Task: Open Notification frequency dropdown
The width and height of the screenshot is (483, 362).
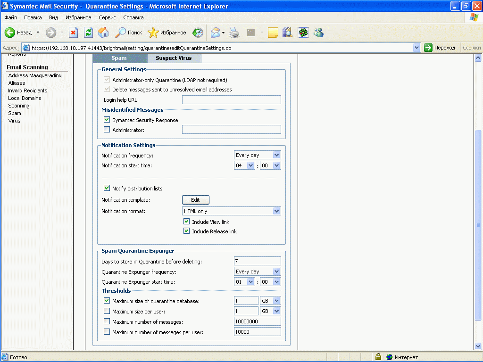Action: (257, 155)
